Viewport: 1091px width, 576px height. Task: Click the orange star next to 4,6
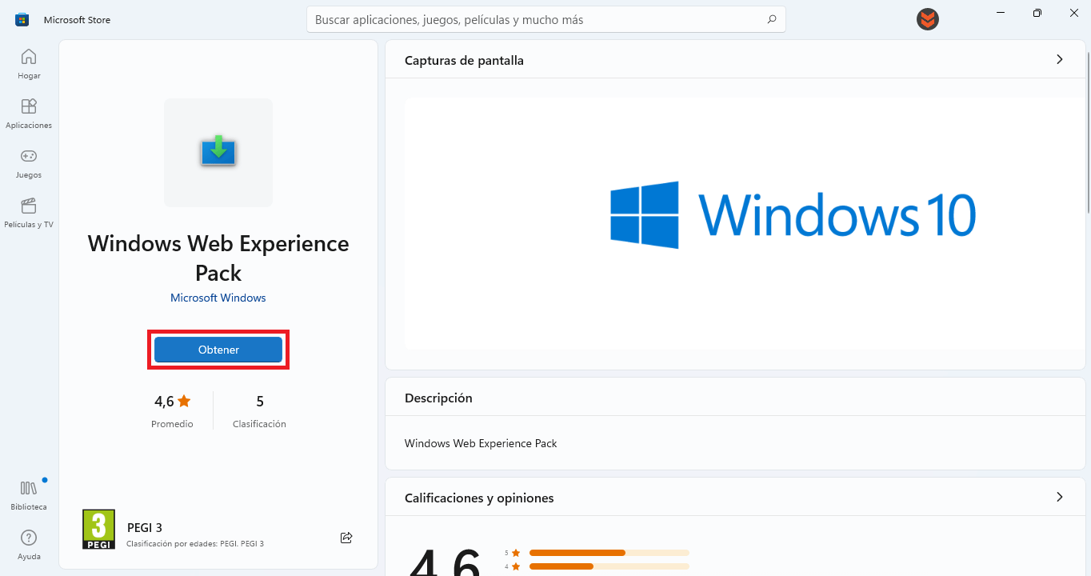185,401
